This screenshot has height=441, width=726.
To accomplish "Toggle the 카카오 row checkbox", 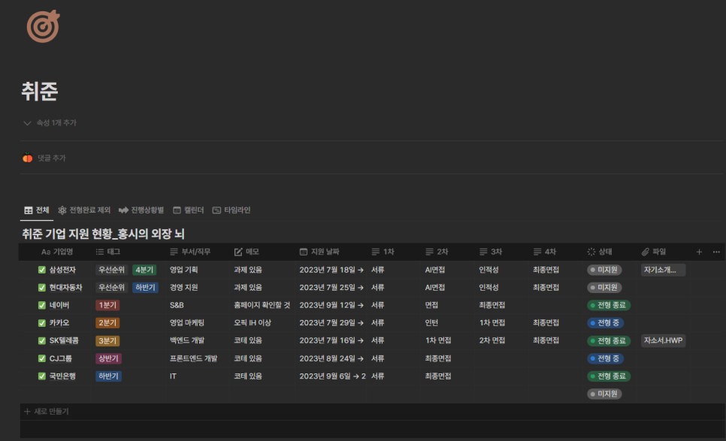I will 41,322.
